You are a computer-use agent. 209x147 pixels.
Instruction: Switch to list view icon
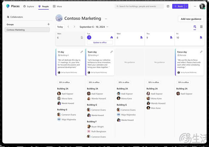tap(201, 27)
